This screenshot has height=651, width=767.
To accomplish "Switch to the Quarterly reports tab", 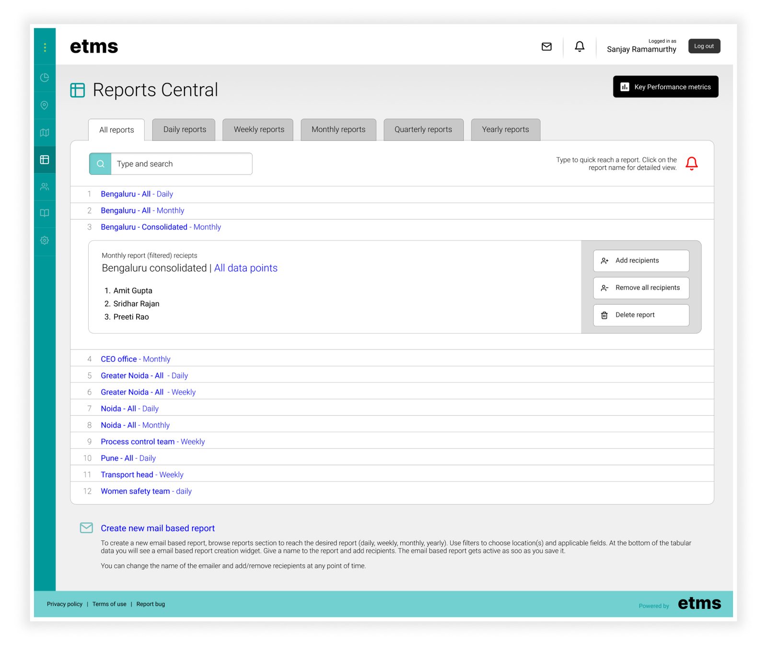I will coord(423,129).
